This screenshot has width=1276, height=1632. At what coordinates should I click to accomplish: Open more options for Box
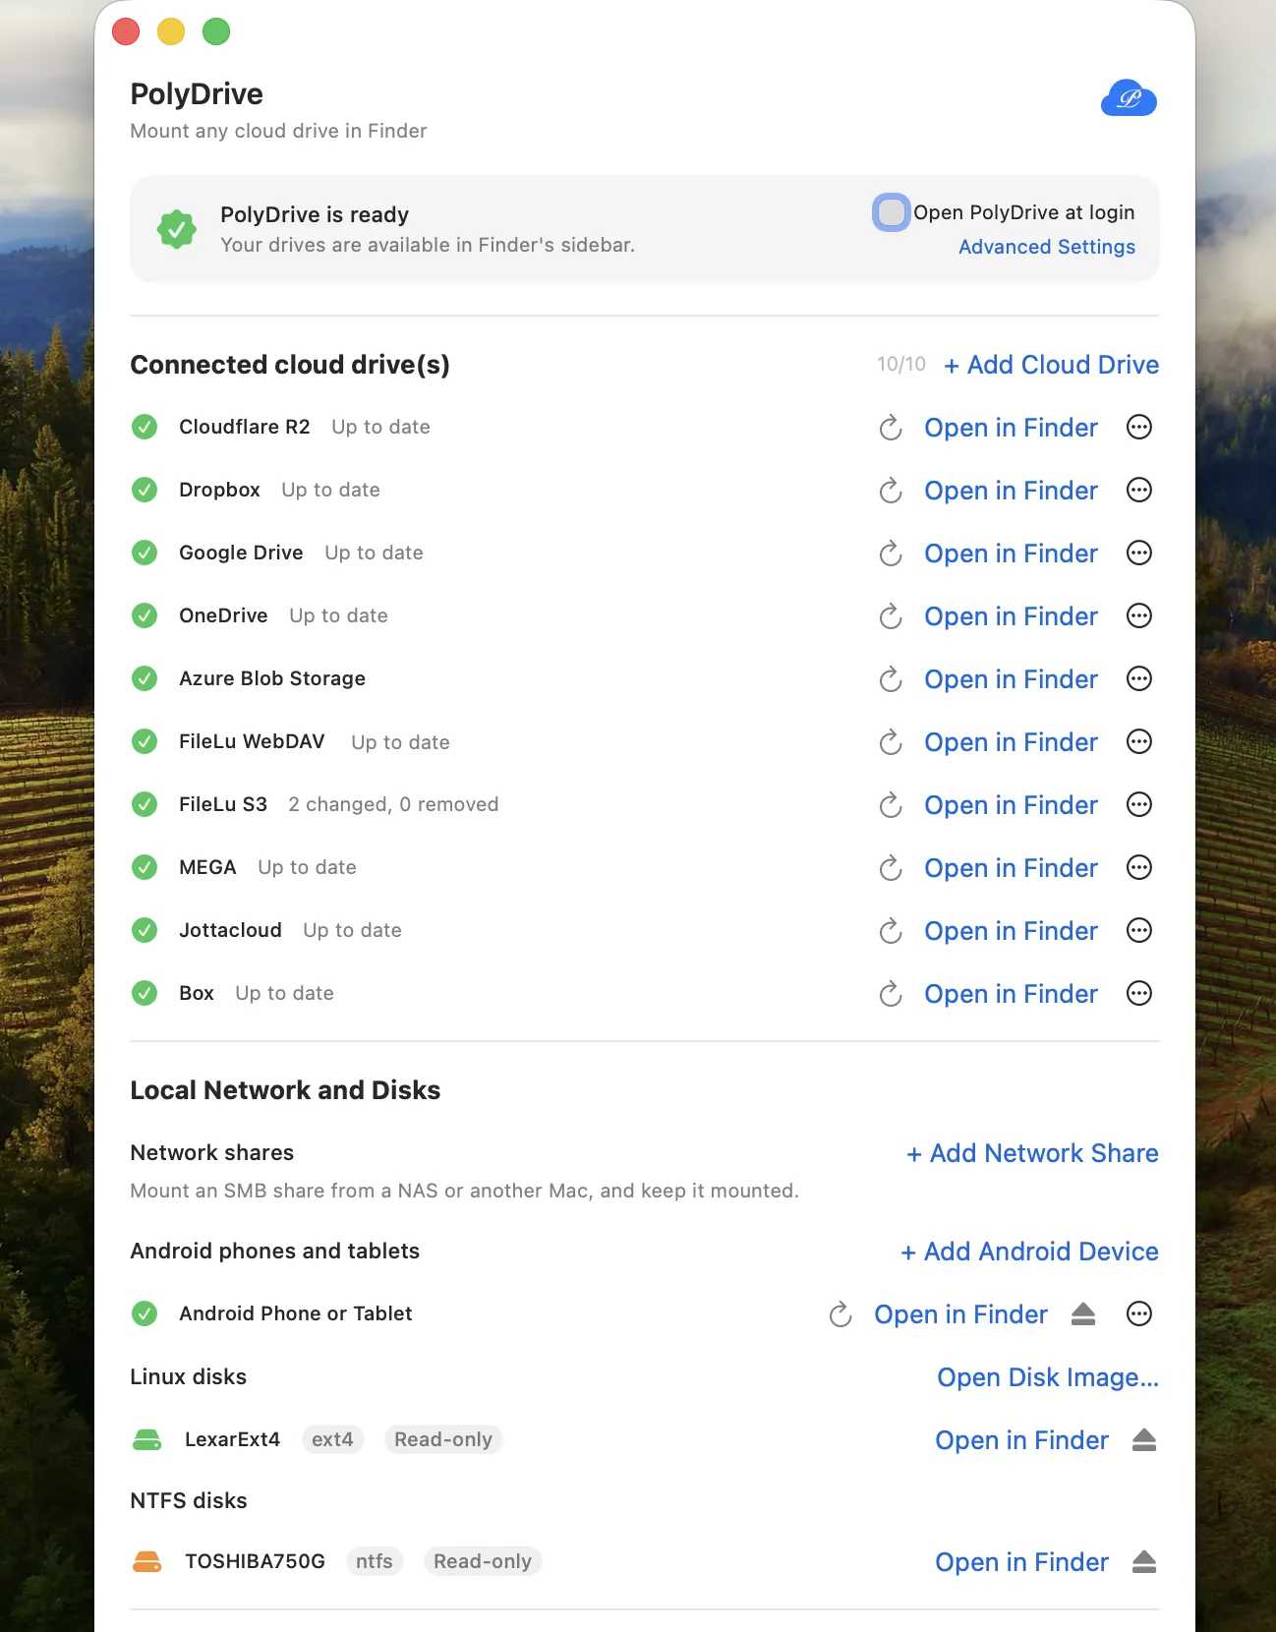1139,993
